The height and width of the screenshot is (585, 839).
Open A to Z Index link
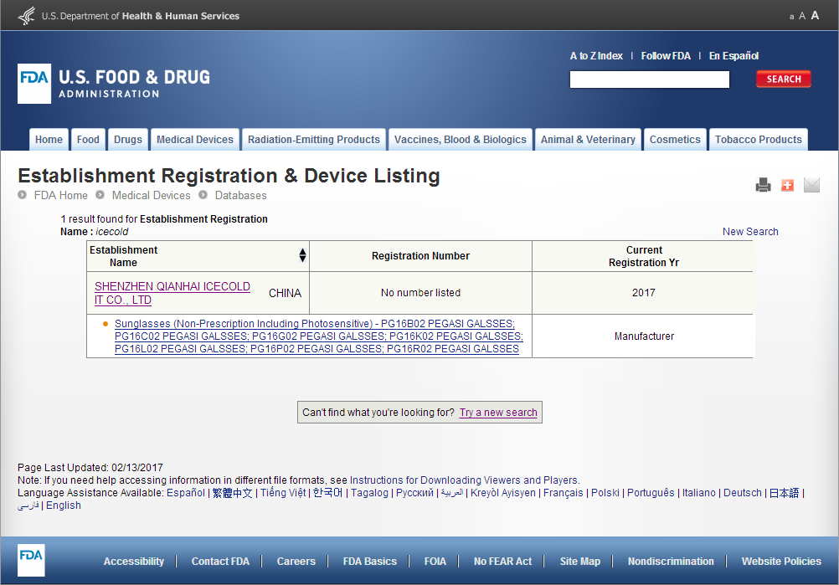[x=596, y=55]
